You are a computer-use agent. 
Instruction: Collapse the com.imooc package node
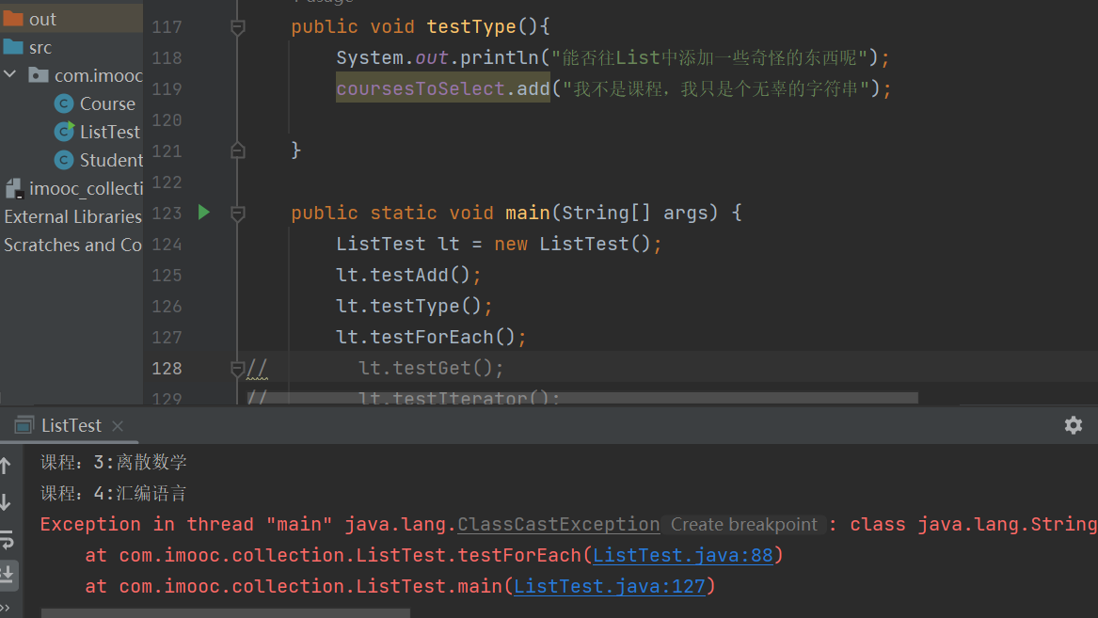(x=10, y=75)
